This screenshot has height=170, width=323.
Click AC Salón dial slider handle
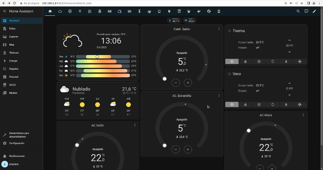click(77, 145)
